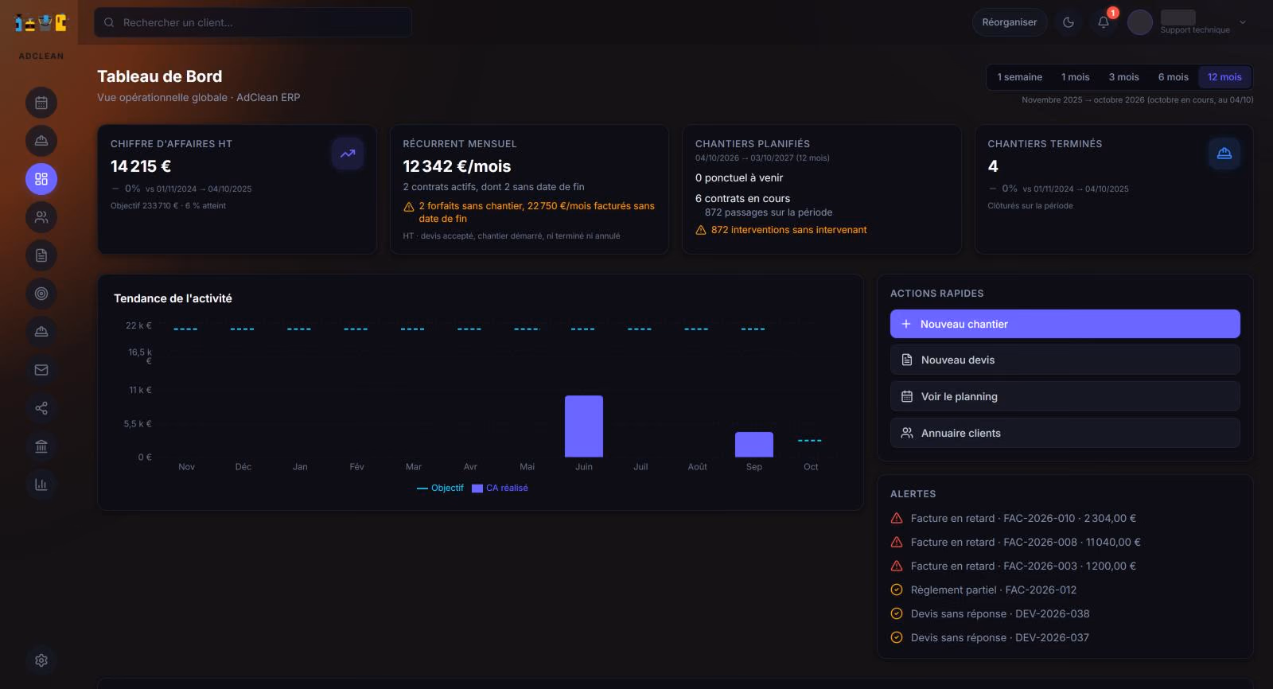Click the CA réalisé legend color swatch

[477, 489]
